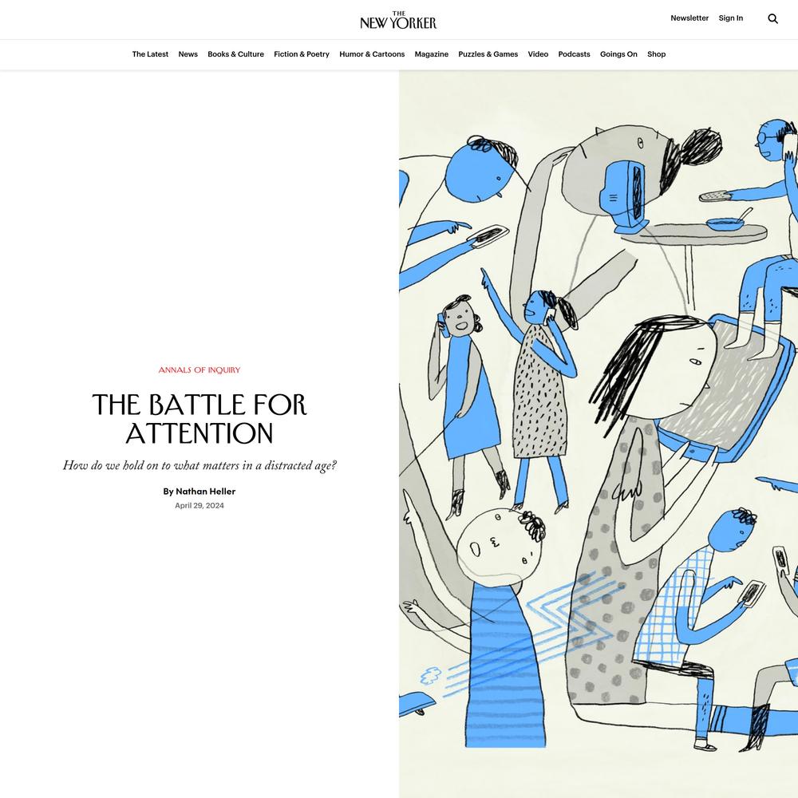Go to The Latest section
Image resolution: width=798 pixels, height=798 pixels.
[x=150, y=54]
